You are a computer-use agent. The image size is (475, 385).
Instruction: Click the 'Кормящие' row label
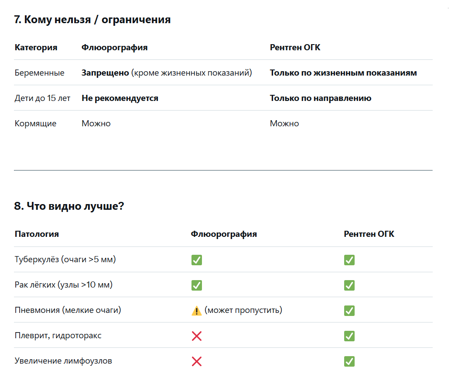tap(35, 124)
